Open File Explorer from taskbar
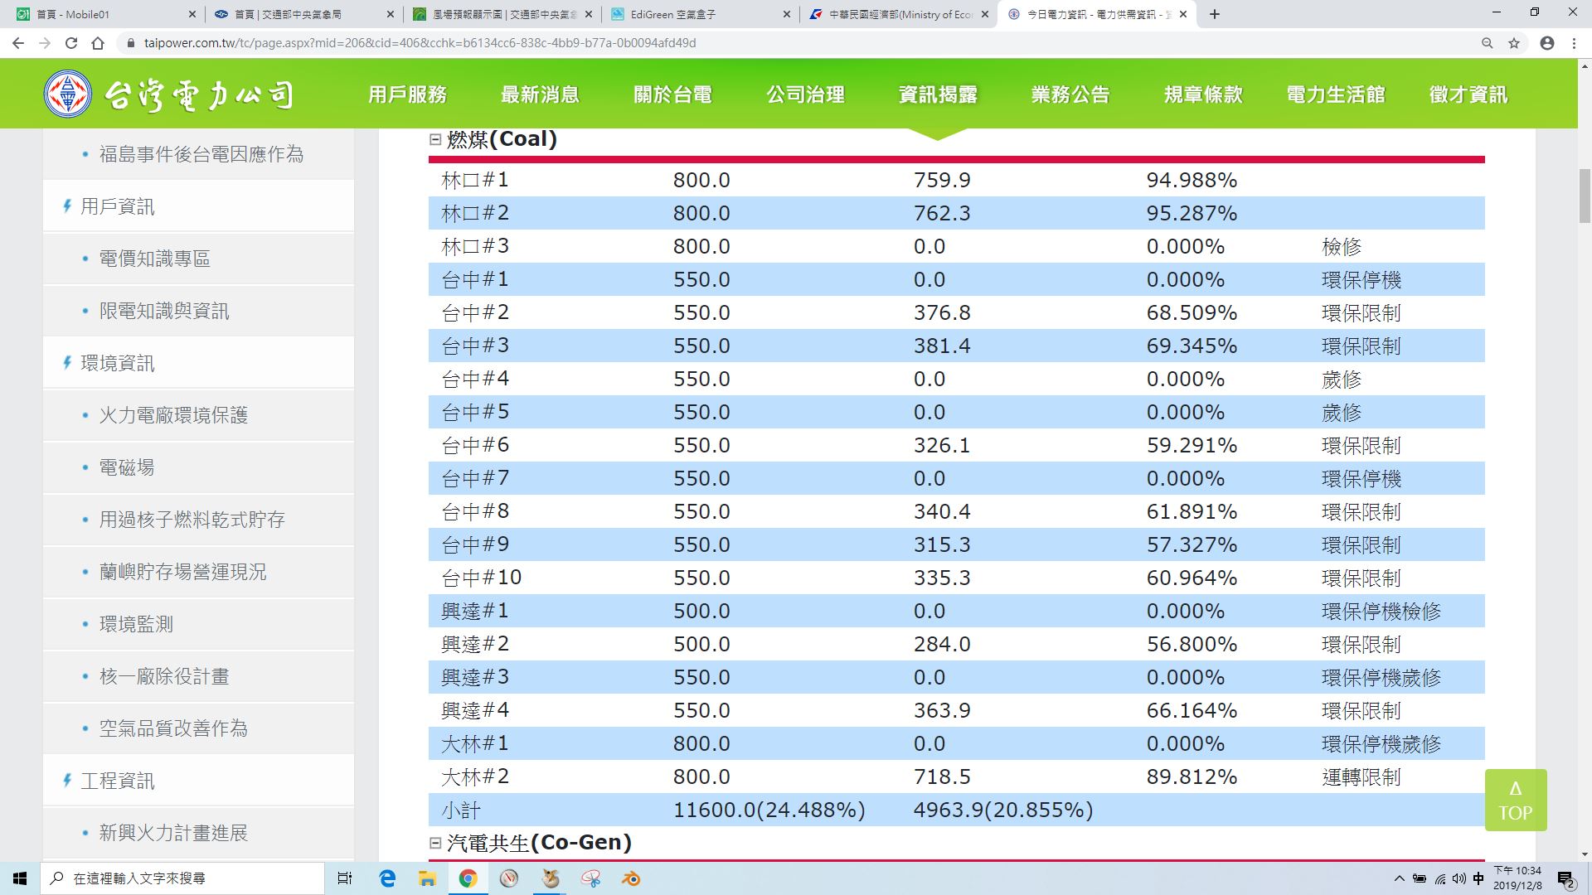The width and height of the screenshot is (1592, 895). 427,878
